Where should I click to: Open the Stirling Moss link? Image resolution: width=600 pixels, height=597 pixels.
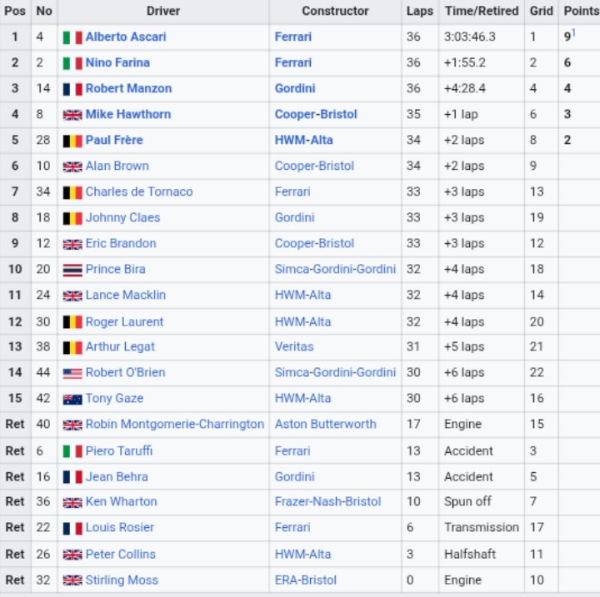(122, 580)
